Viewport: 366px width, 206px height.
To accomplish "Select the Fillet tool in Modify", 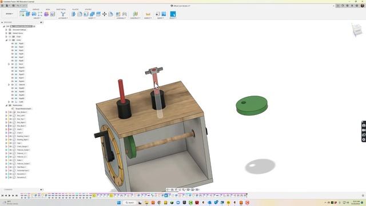I will coord(80,14).
